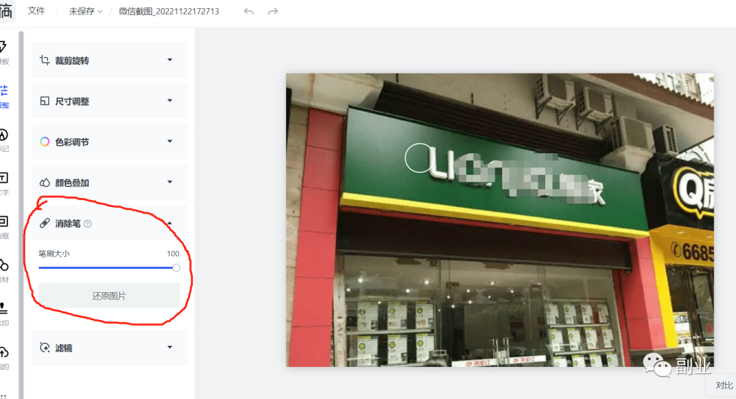Viewport: 736px width, 399px height.
Task: Open the upload section in the left sidebar
Action: [x=4, y=357]
